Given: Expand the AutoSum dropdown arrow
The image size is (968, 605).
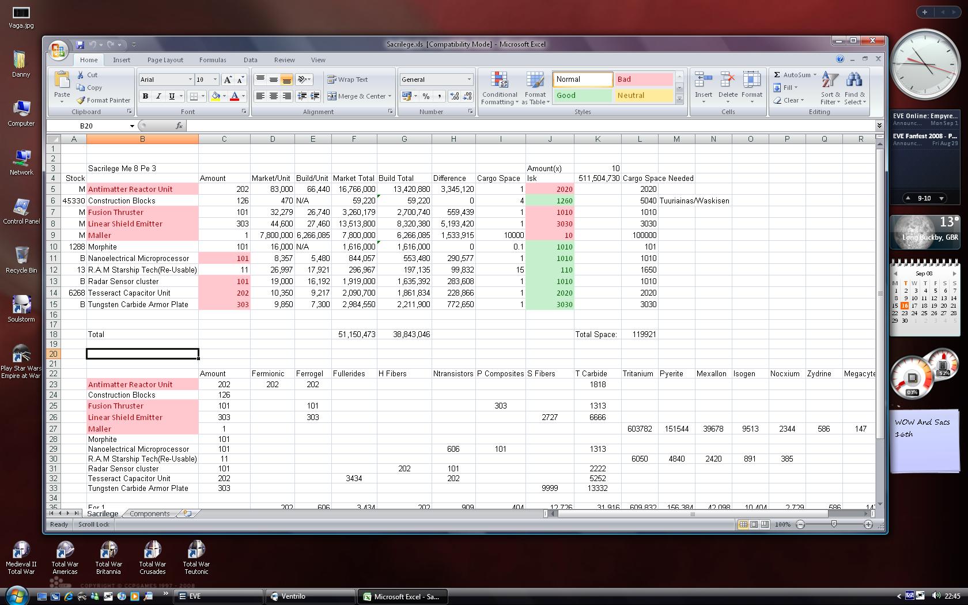Looking at the screenshot, I should pyautogui.click(x=815, y=75).
